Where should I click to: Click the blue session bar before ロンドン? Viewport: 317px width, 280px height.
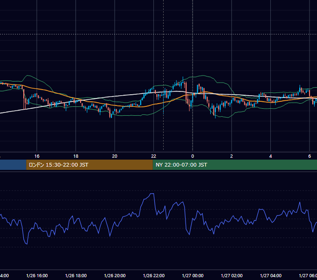pyautogui.click(x=13, y=165)
